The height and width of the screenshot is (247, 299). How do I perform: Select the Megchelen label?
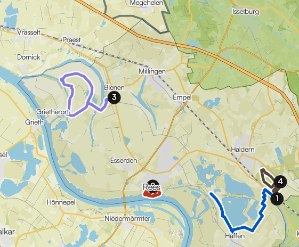pos(147,3)
